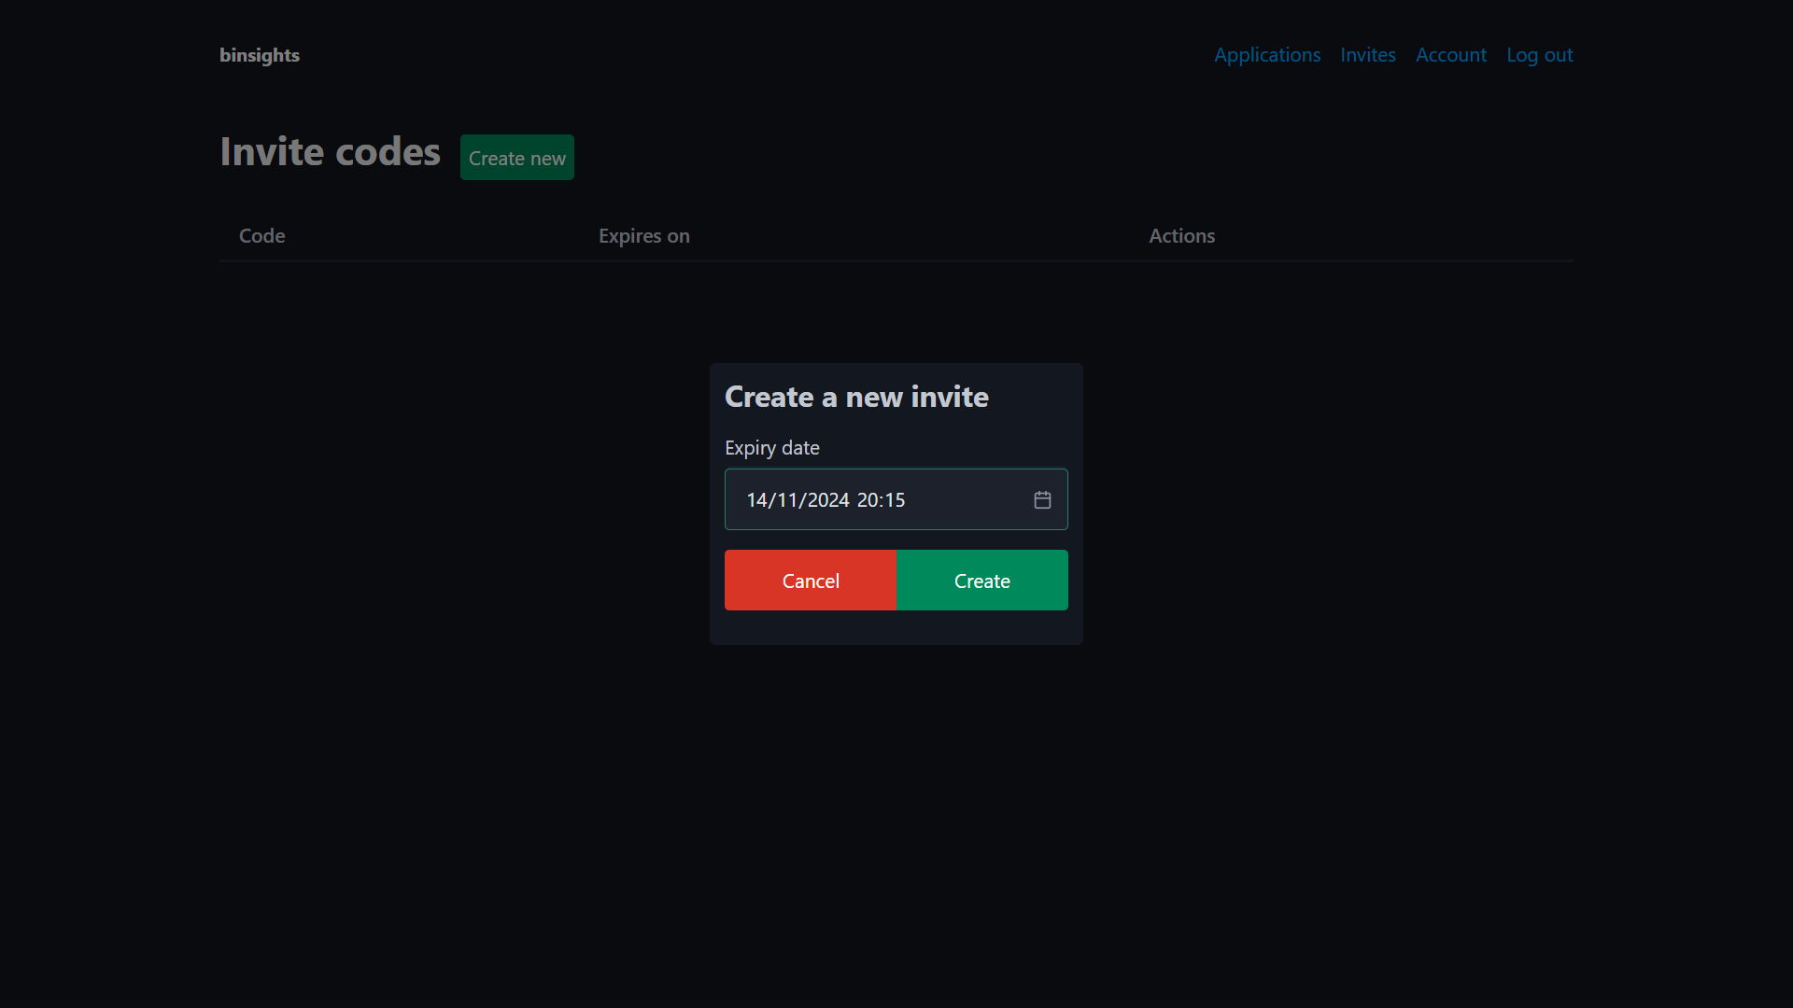The width and height of the screenshot is (1793, 1008).
Task: Open the Account settings page
Action: [1451, 56]
